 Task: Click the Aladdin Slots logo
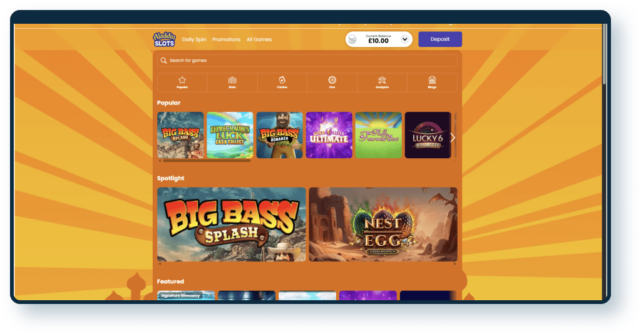point(165,39)
